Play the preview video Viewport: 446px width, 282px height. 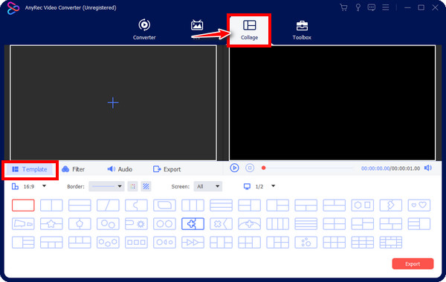pos(234,168)
